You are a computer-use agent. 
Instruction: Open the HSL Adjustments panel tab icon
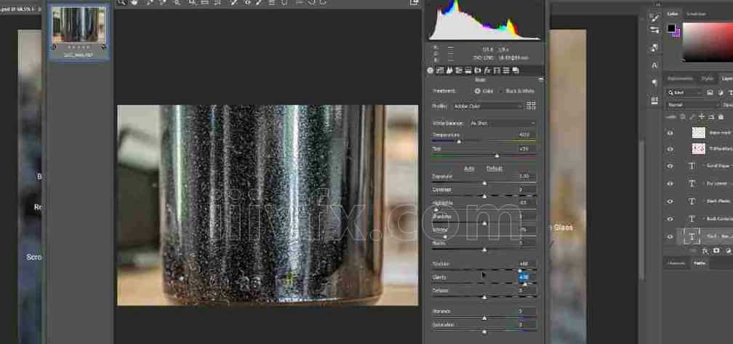click(x=459, y=71)
